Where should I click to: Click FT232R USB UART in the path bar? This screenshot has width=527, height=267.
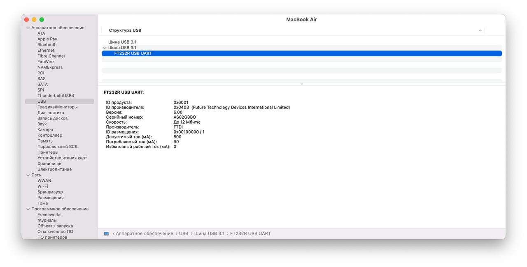pos(250,233)
